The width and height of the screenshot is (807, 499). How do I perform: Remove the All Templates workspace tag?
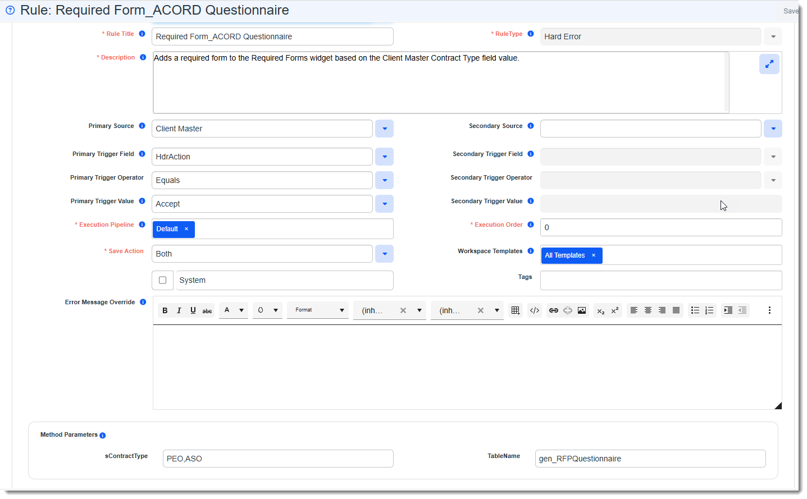[x=593, y=255]
